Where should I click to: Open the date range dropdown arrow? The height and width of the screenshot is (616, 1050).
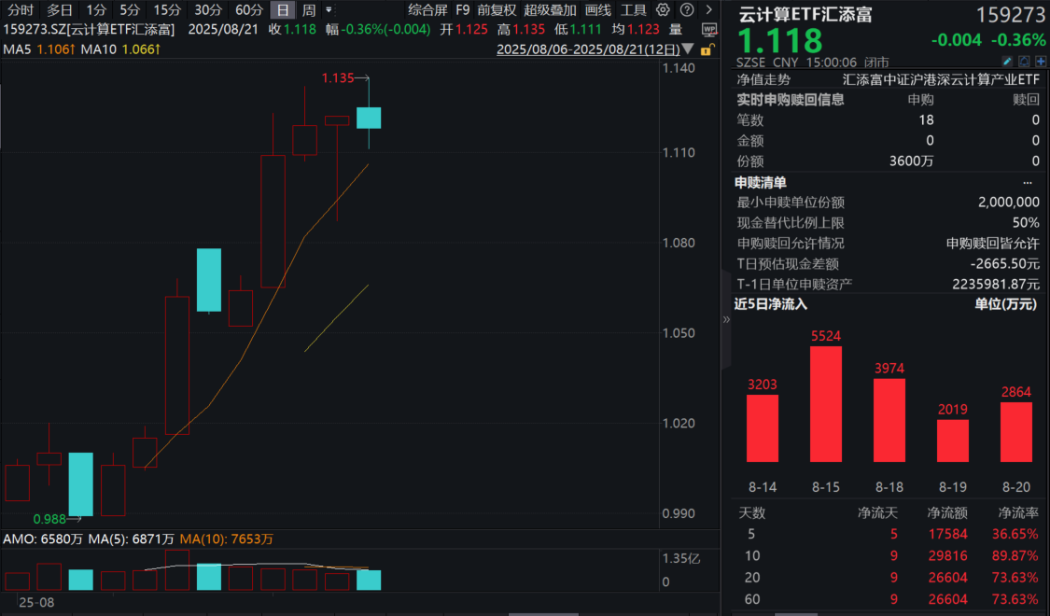[x=687, y=49]
